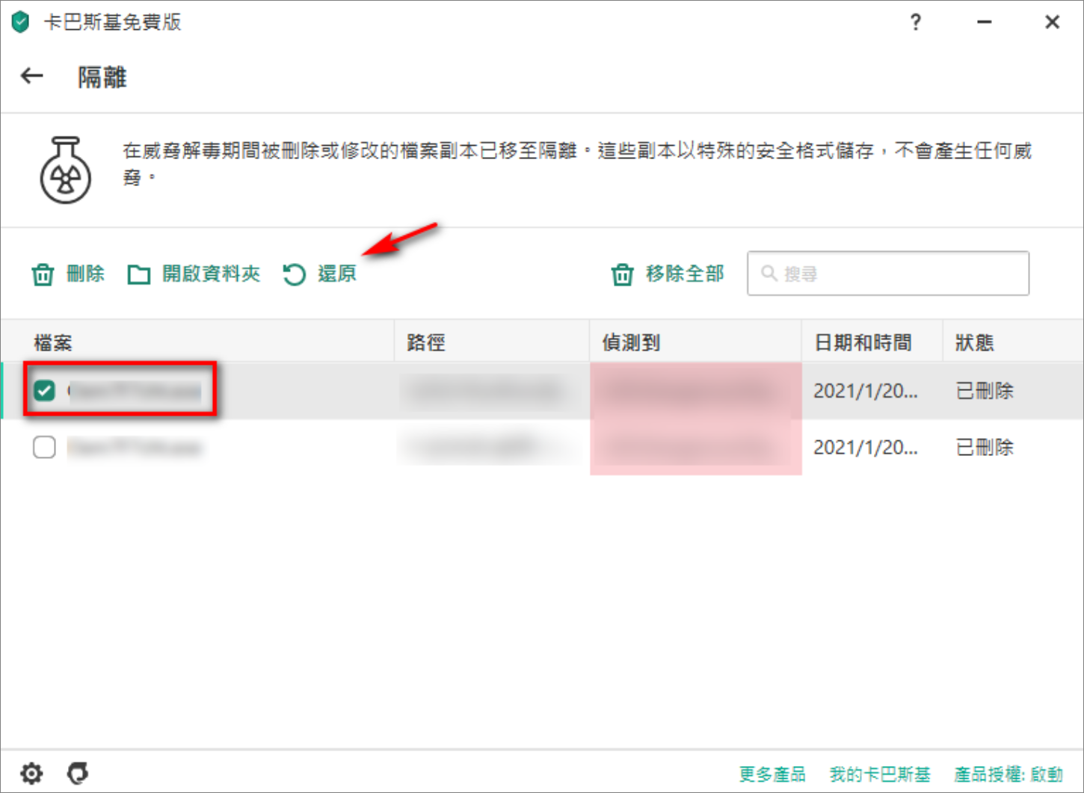The height and width of the screenshot is (793, 1084).
Task: Open the 更多產品 link
Action: 772,774
